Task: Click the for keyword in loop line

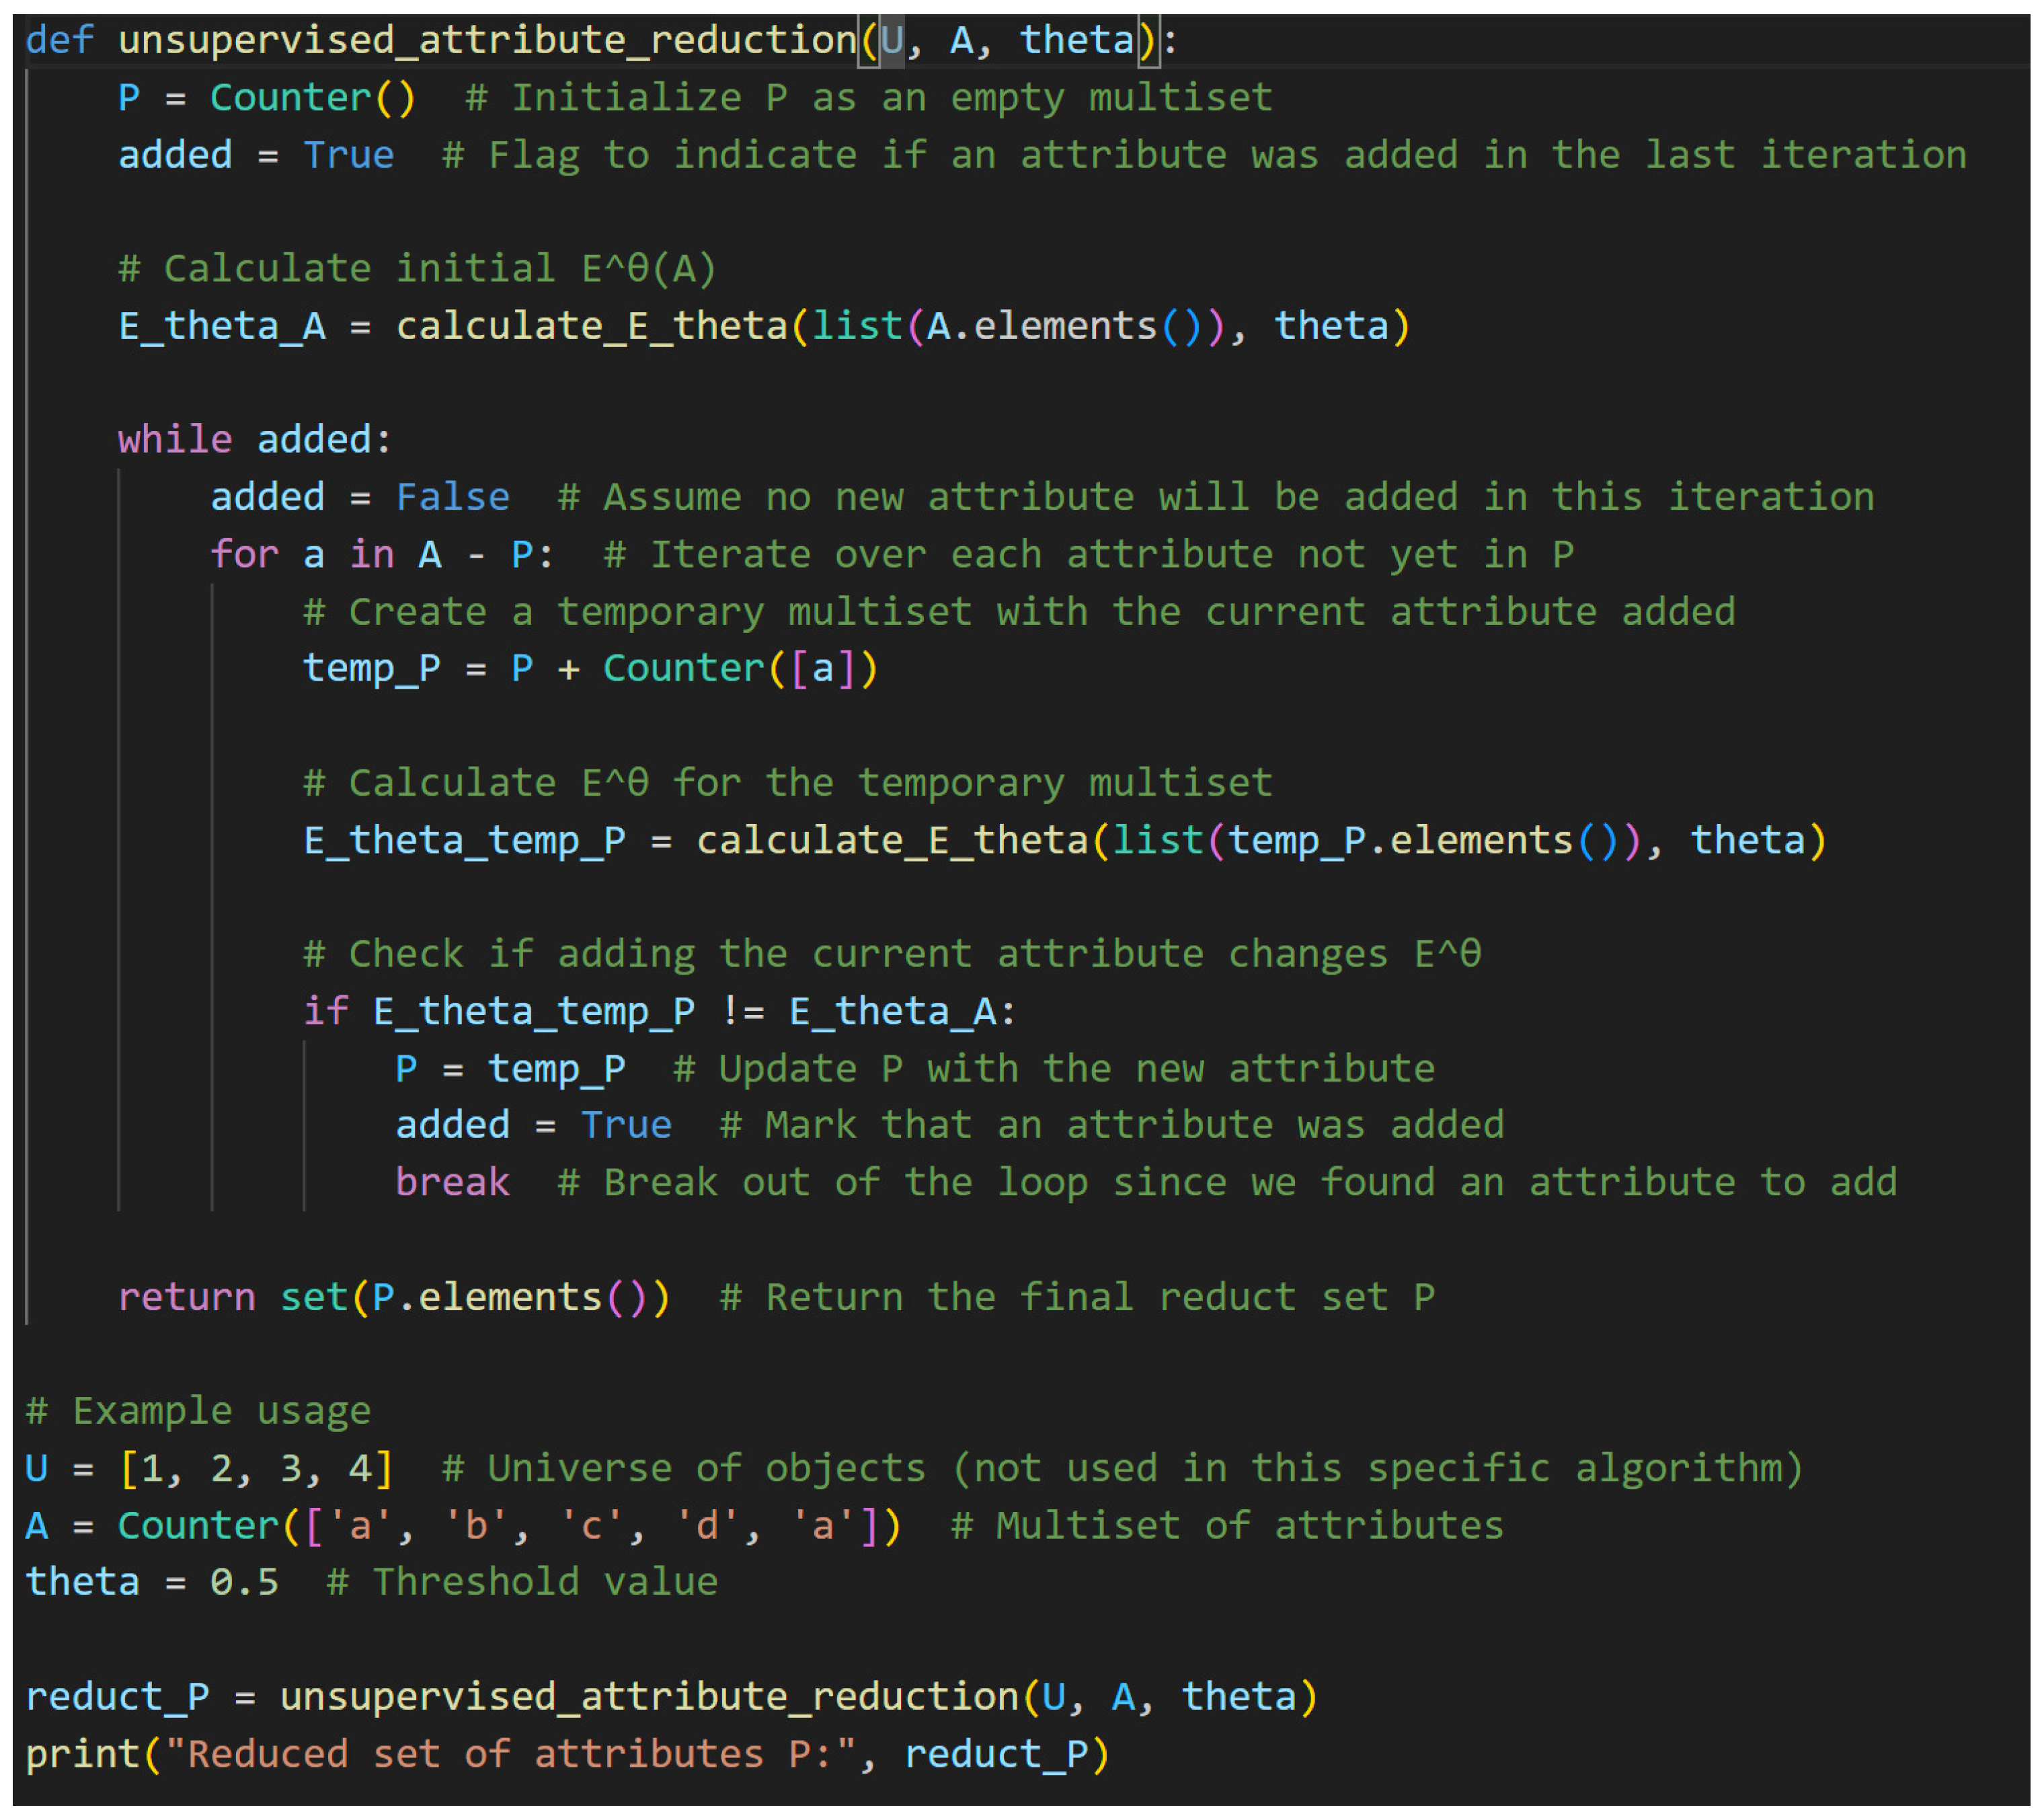Action: 244,554
